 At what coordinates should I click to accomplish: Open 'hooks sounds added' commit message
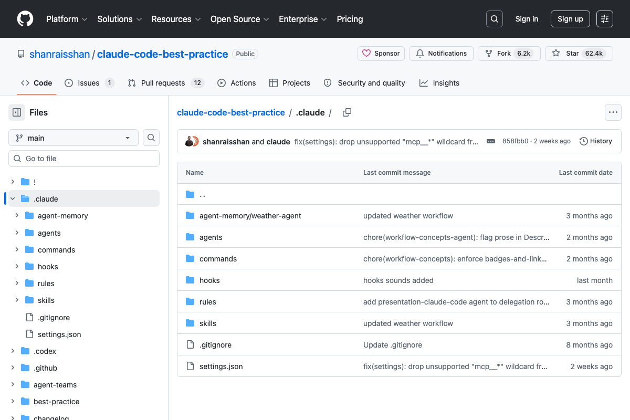(x=398, y=280)
